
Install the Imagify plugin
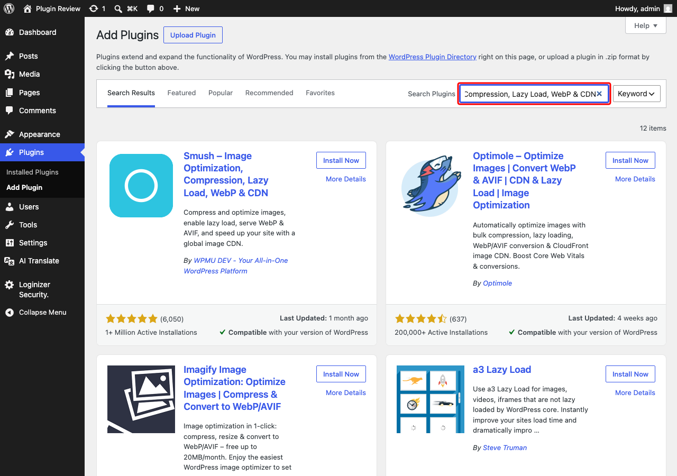(x=341, y=374)
